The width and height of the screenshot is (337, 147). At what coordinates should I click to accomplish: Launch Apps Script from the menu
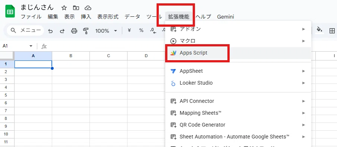pyautogui.click(x=238, y=53)
